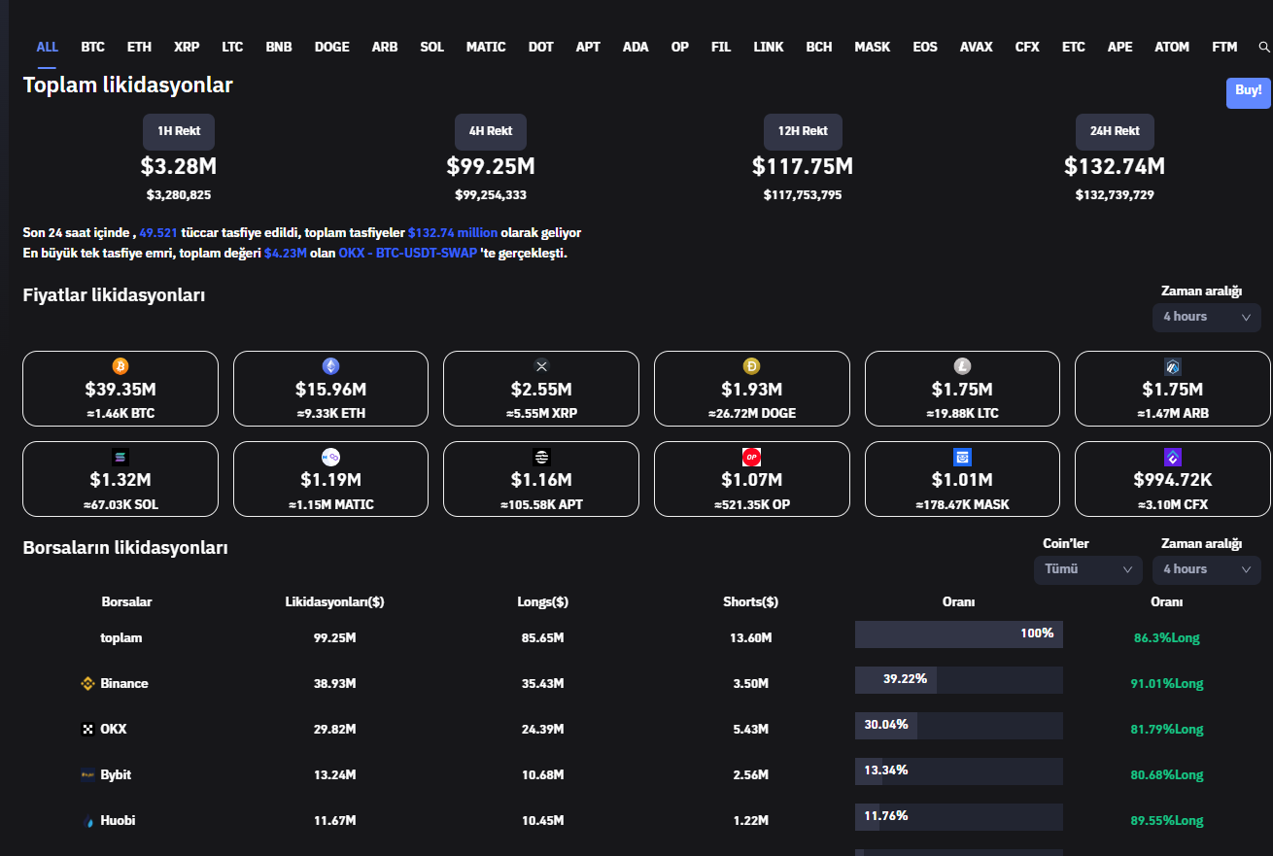This screenshot has height=856, width=1273.
Task: Select the 1H Rekt time toggle
Action: click(179, 131)
